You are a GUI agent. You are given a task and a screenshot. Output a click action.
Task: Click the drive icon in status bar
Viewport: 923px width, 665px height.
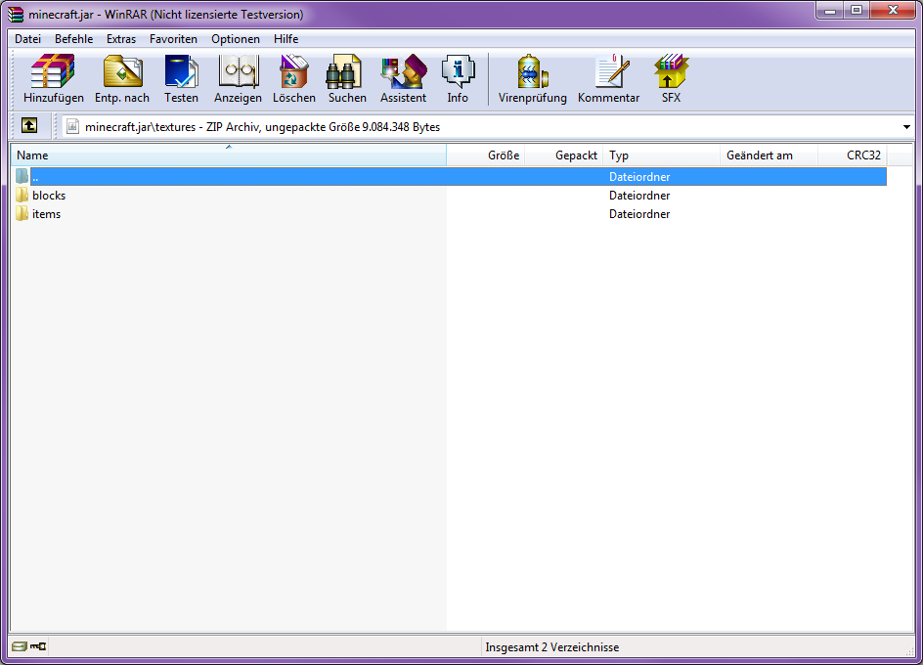20,646
